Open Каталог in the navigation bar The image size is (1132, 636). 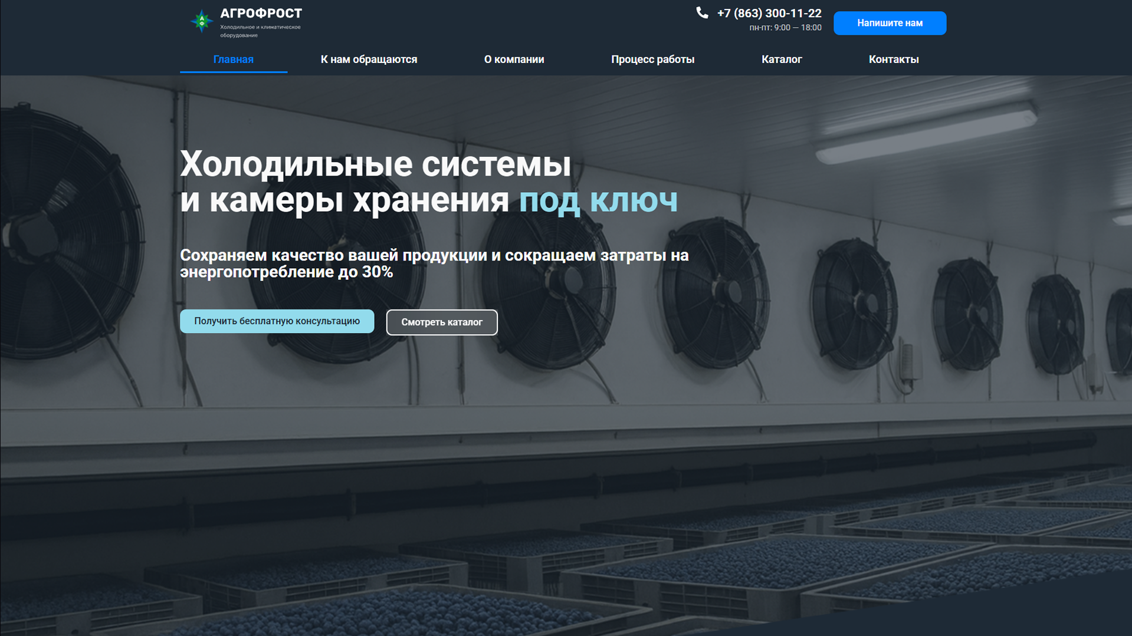click(781, 60)
